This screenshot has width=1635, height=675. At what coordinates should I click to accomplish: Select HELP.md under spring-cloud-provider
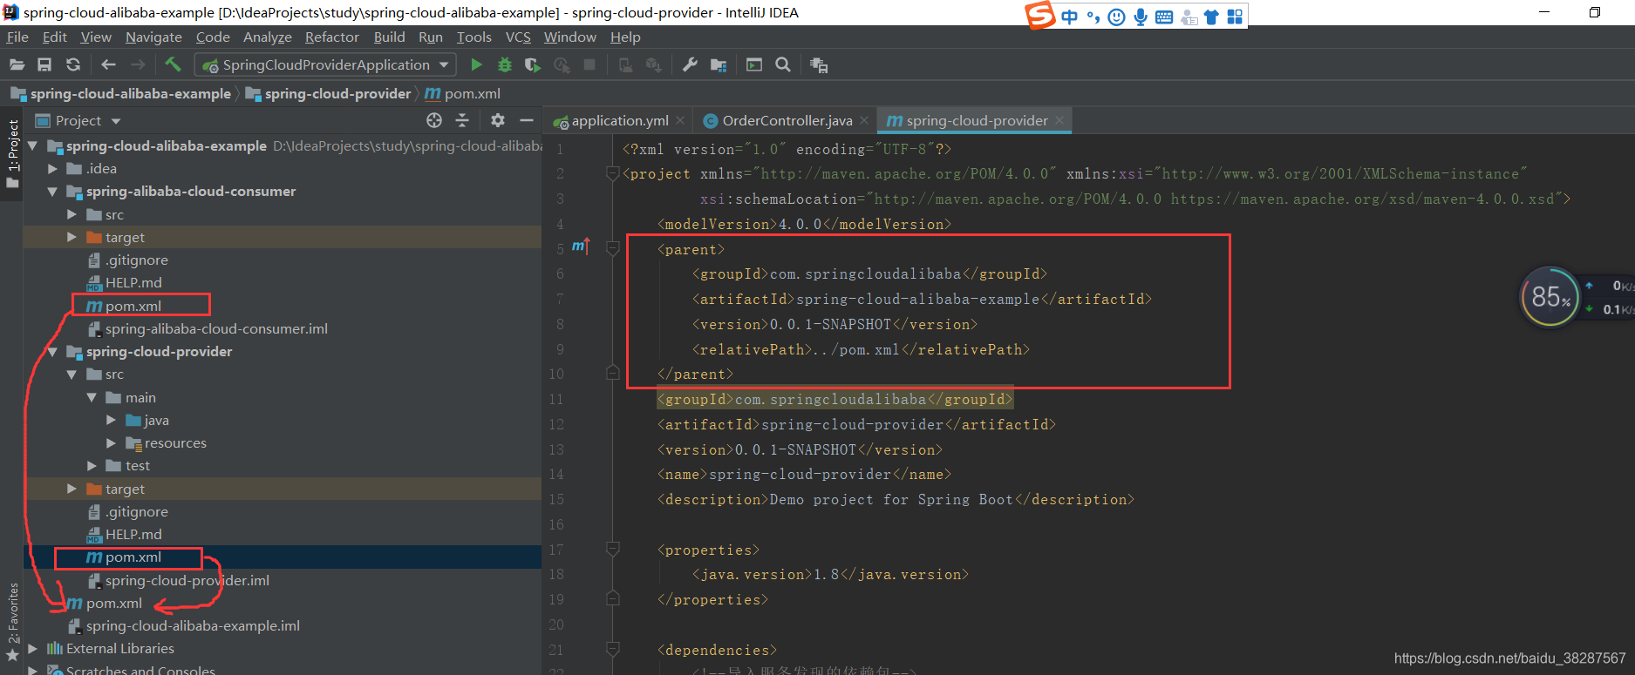tap(133, 534)
